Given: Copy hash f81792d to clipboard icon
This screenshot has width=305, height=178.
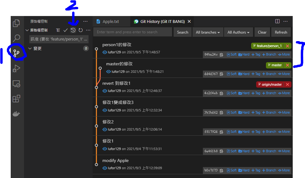Looking at the screenshot, I should point(222,132).
